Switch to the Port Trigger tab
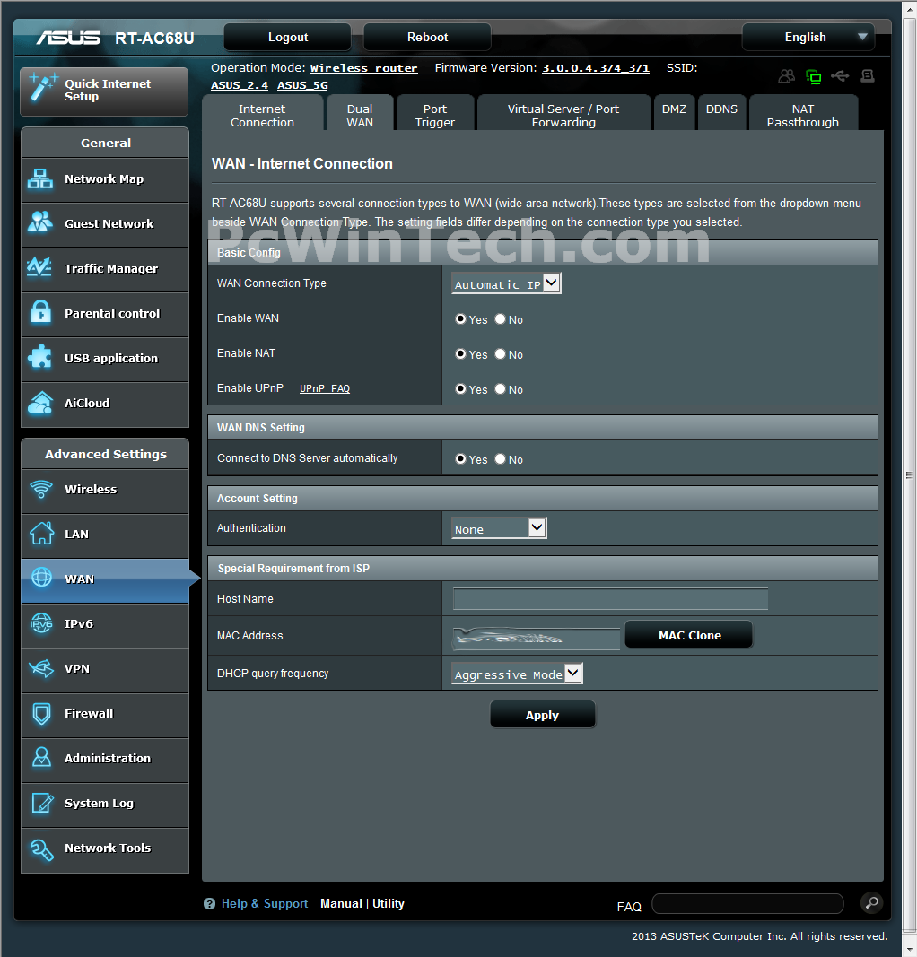 point(434,114)
